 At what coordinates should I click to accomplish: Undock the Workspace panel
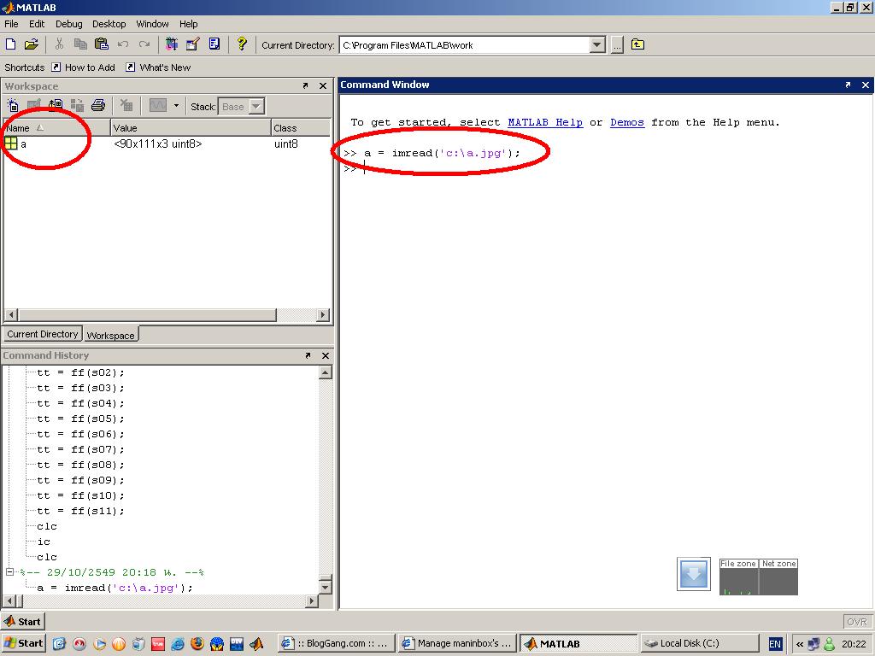(x=305, y=86)
